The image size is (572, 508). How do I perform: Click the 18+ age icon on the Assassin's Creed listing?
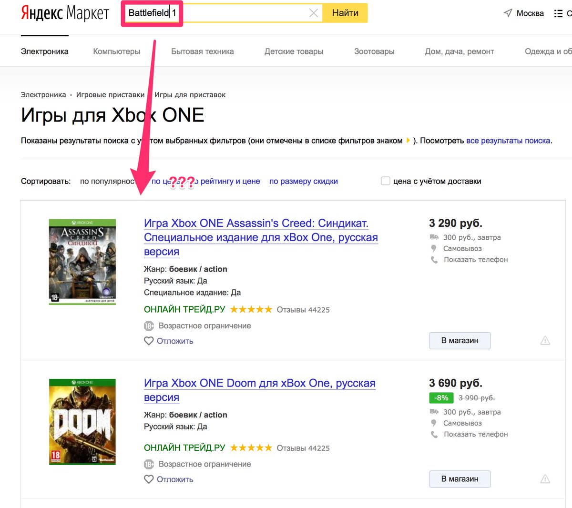(x=149, y=326)
